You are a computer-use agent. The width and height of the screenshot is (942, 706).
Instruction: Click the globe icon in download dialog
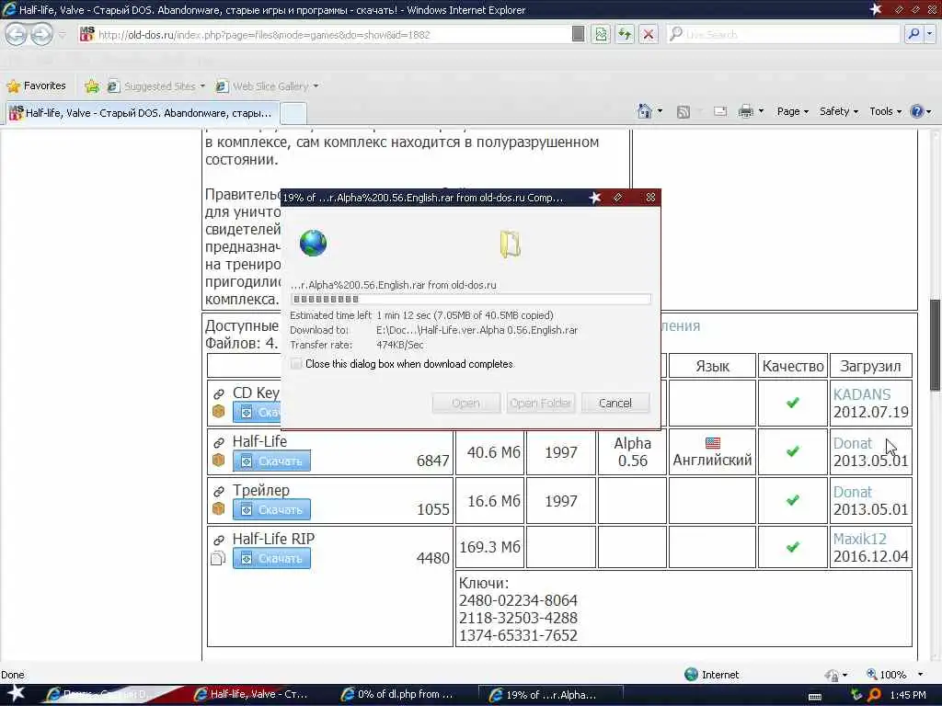[x=313, y=243]
